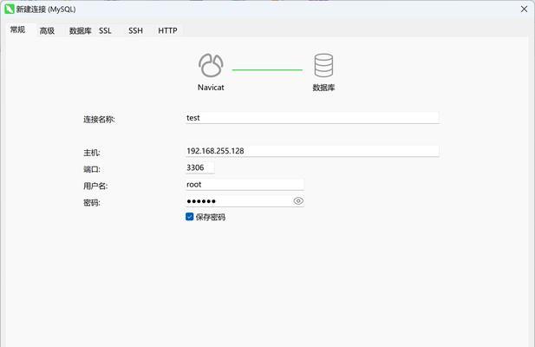Click the 用户名 field containing root
Screen dimensions: 535x347
tap(245, 184)
